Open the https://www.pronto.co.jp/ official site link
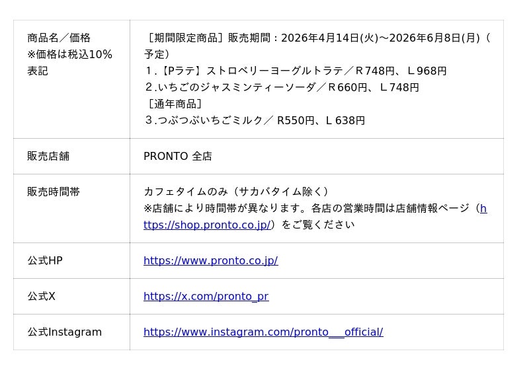 click(210, 260)
